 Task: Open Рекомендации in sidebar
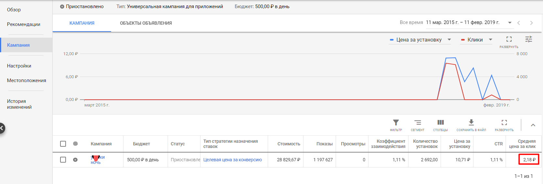tap(24, 24)
